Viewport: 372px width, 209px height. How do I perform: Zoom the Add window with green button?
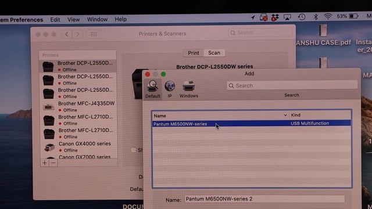163,74
